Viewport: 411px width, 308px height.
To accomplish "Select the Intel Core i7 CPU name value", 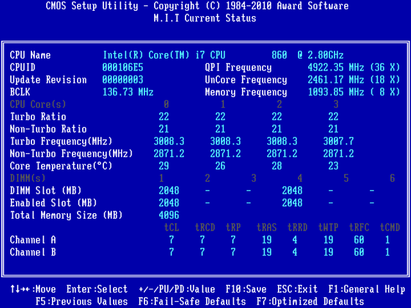I will click(x=223, y=55).
